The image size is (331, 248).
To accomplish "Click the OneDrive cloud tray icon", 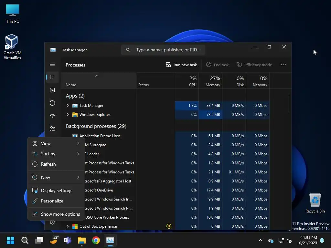I will [x=271, y=240].
